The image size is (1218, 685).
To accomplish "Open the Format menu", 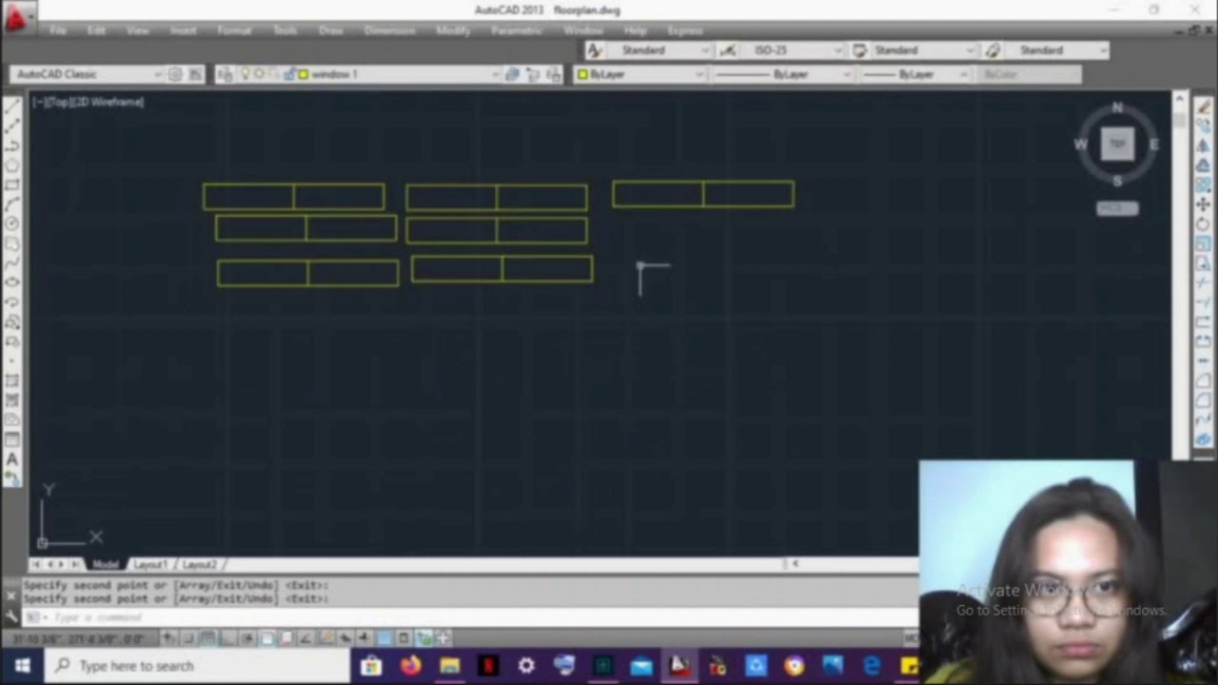I will point(234,30).
